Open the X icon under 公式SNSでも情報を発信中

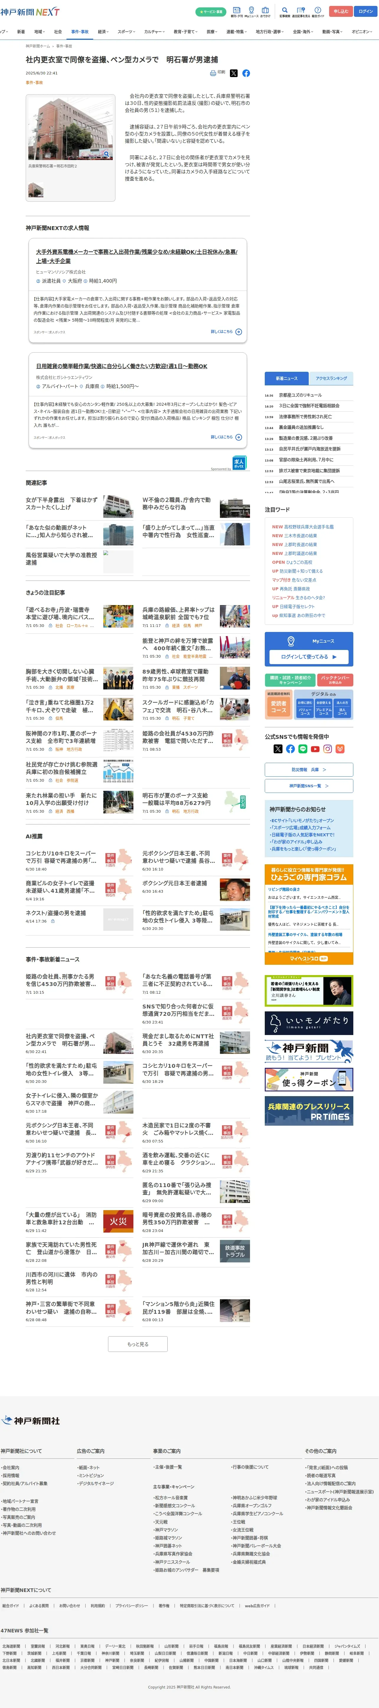[x=278, y=749]
